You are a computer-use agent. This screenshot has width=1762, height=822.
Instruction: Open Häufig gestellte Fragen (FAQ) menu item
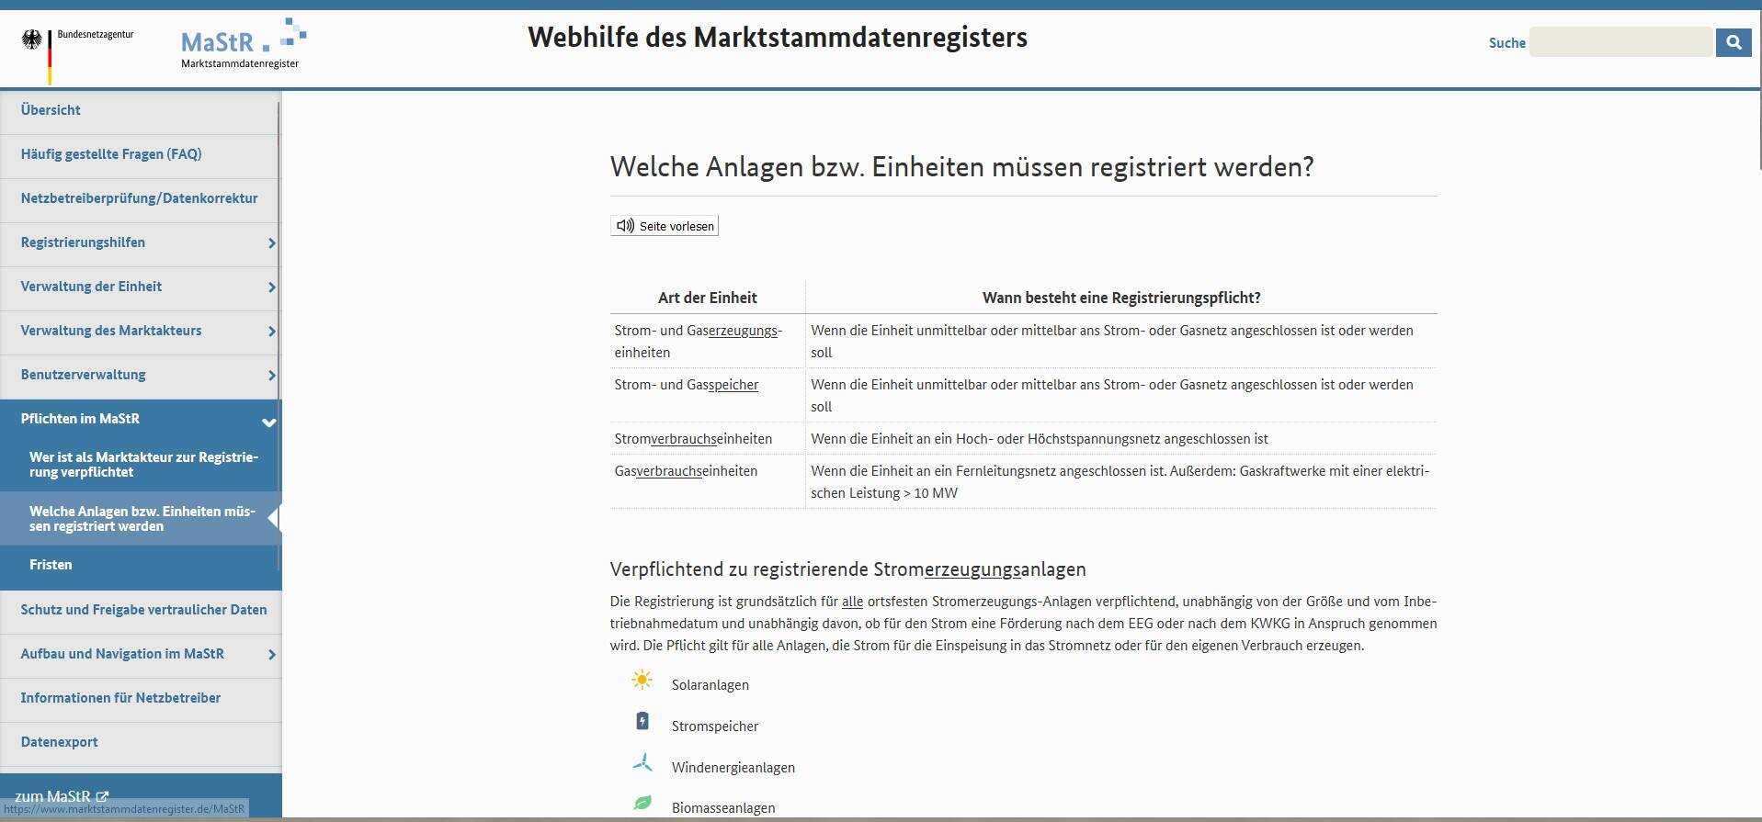click(x=111, y=154)
